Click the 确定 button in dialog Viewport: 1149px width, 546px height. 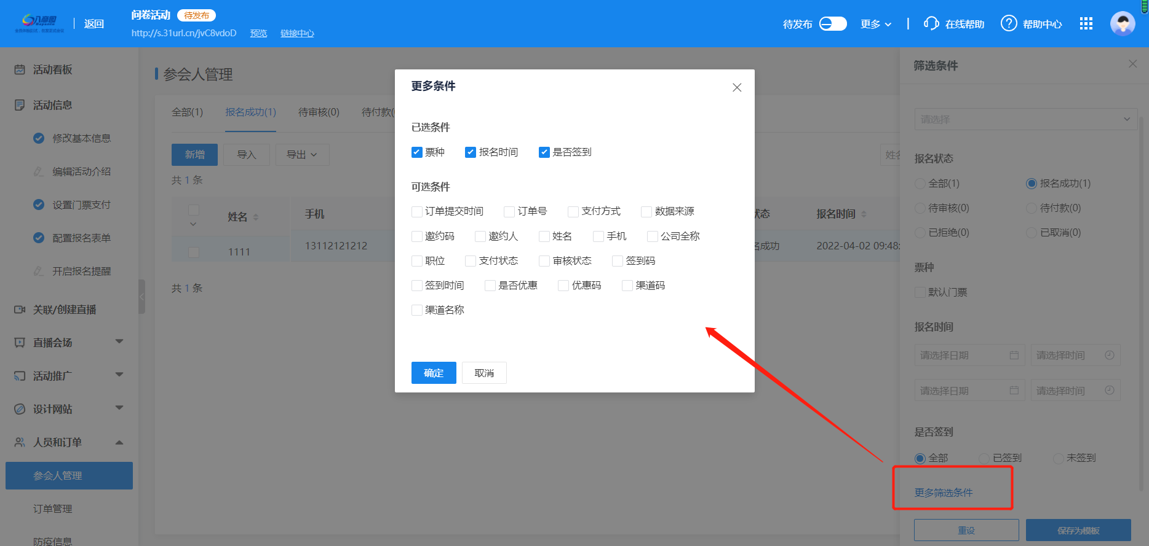point(434,373)
